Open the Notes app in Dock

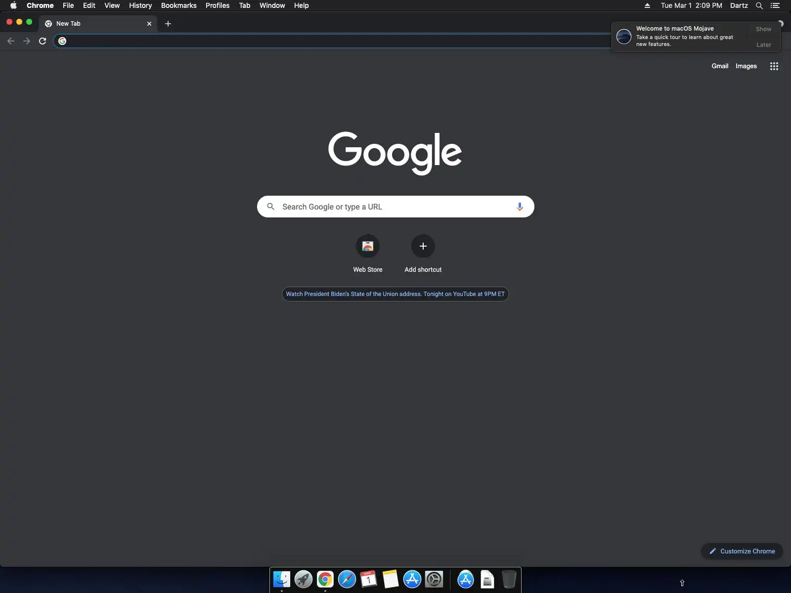[x=391, y=579]
